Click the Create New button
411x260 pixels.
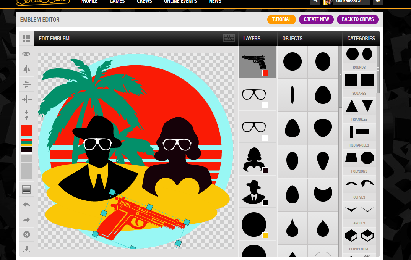[x=317, y=19]
